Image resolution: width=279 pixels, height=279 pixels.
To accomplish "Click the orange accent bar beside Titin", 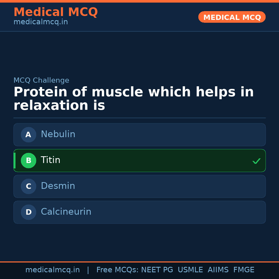I will (14, 160).
